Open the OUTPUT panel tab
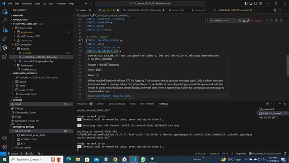Screen dimensions: 289x163 [x=101, y=104]
